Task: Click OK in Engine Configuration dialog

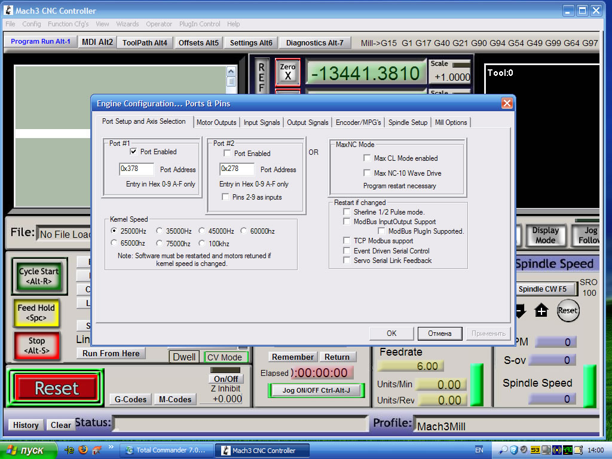Action: tap(391, 333)
